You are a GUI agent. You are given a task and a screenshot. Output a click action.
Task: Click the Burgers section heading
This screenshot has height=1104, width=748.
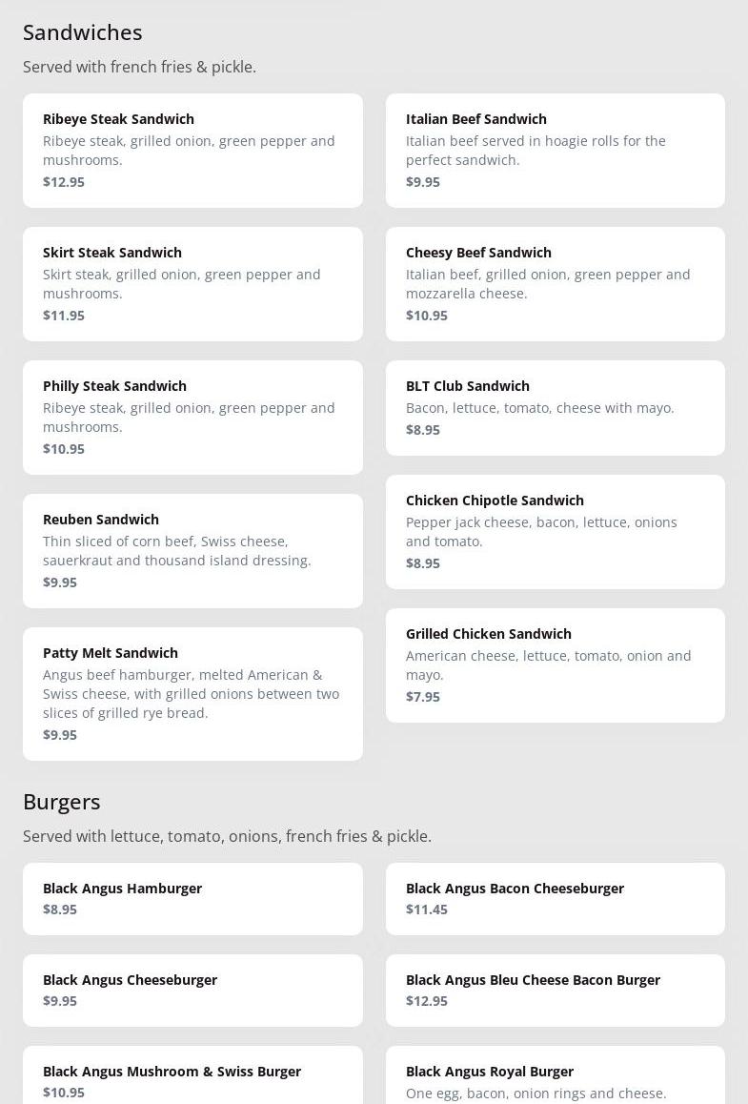click(62, 802)
